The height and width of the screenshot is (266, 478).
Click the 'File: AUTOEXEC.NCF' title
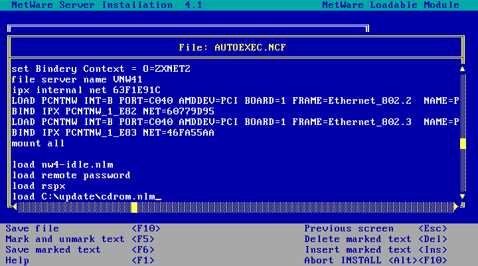coord(232,48)
